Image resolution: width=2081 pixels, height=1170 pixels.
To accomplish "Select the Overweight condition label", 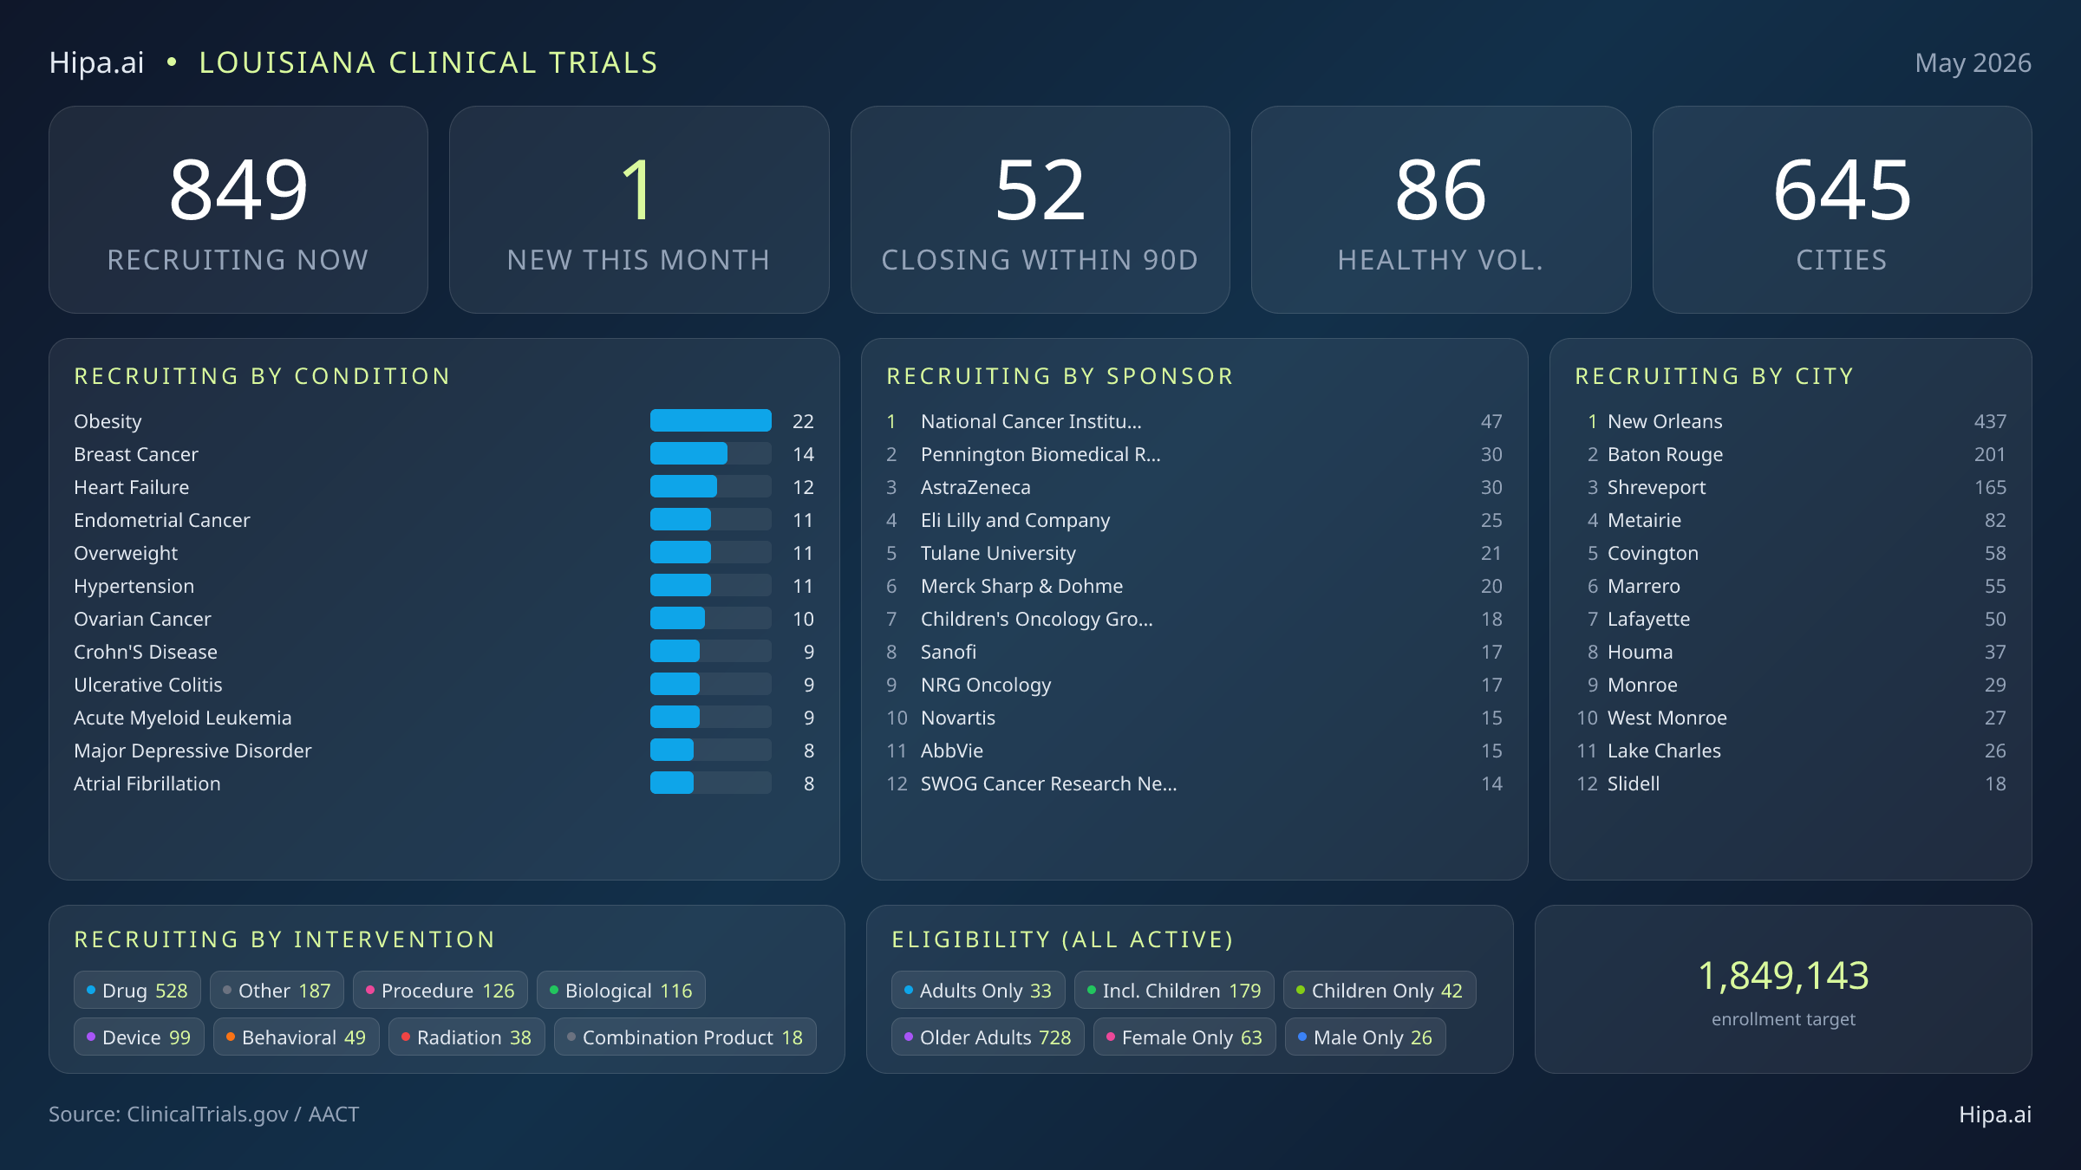I will [126, 553].
